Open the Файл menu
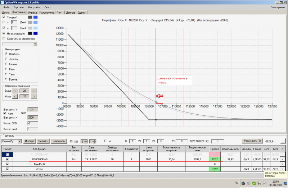Viewport: 288px width, 188px height. click(x=6, y=7)
